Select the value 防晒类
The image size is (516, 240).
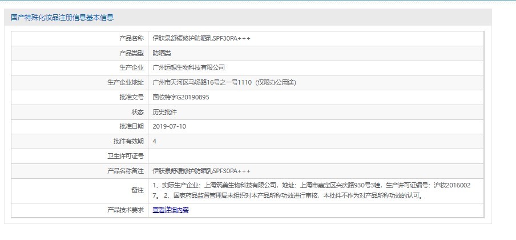tap(162, 53)
